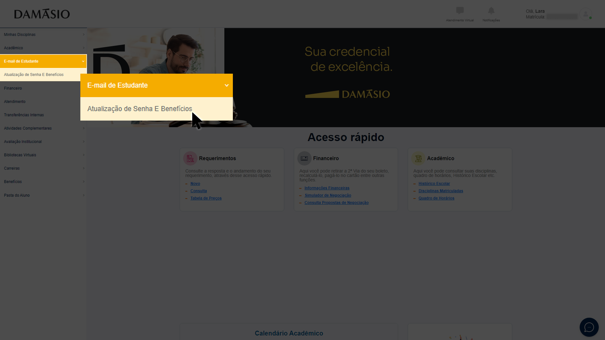Open Transferências Internas in sidebar
605x340 pixels.
43,115
